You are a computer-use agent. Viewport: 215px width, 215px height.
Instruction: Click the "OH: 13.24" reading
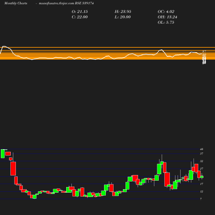click(x=167, y=17)
